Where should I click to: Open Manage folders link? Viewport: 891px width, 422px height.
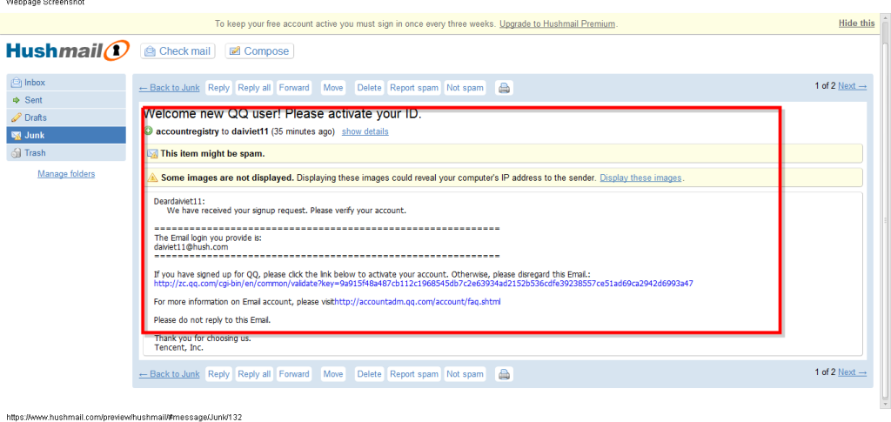(66, 174)
